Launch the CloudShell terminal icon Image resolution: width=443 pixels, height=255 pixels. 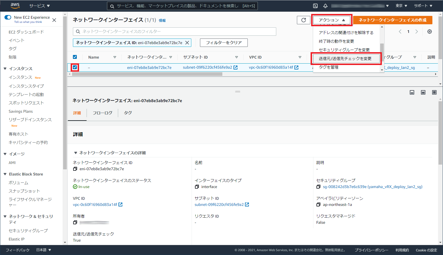click(x=315, y=6)
